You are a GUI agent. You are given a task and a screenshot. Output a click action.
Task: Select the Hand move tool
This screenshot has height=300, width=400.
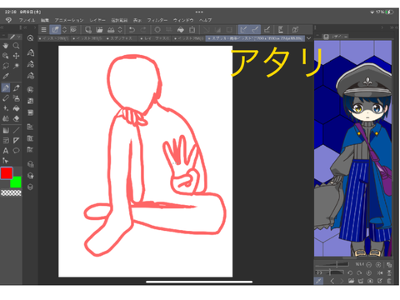coord(5,46)
